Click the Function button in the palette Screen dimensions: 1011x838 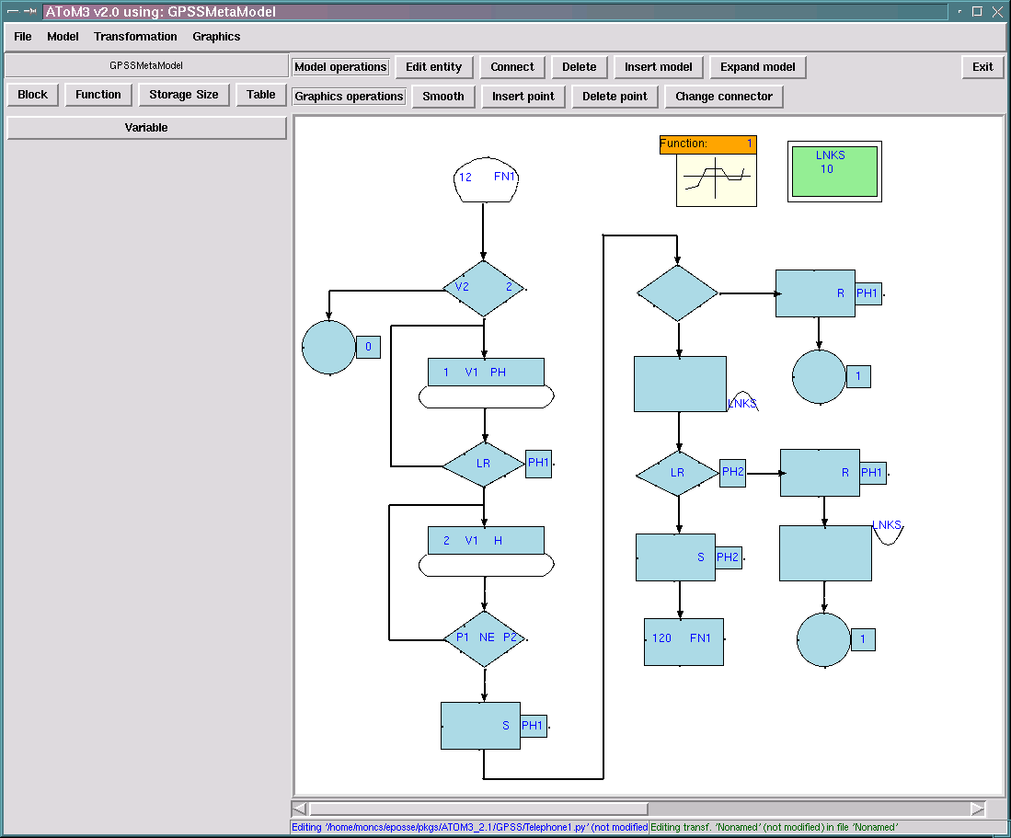pyautogui.click(x=98, y=95)
